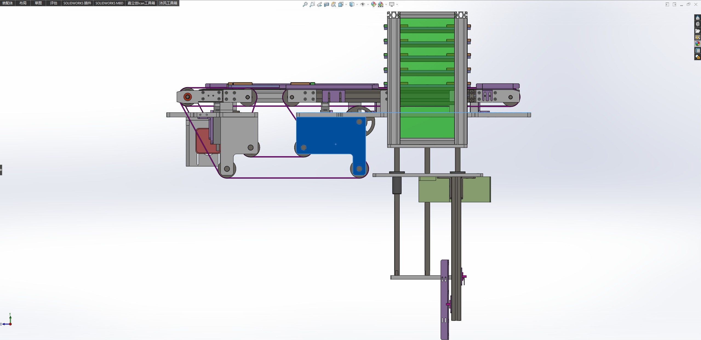The width and height of the screenshot is (701, 340).
Task: Open the Design Library task pane tab
Action: pyautogui.click(x=697, y=24)
